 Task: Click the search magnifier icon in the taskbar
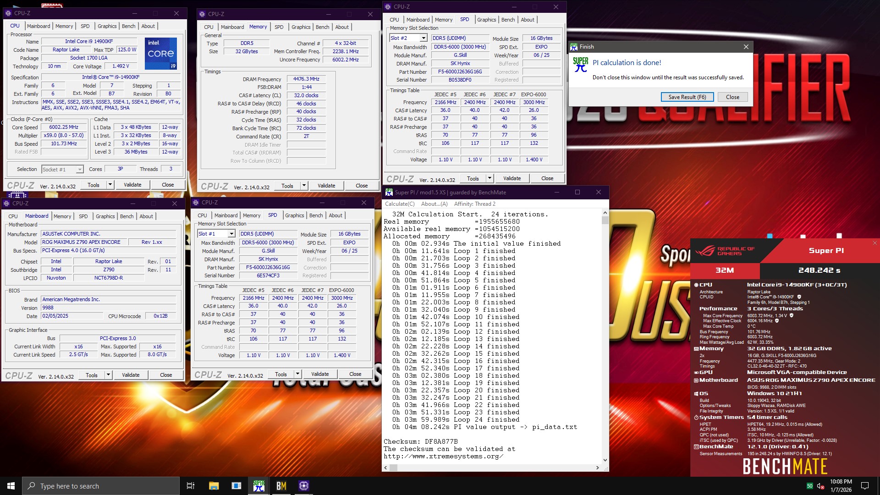point(32,486)
